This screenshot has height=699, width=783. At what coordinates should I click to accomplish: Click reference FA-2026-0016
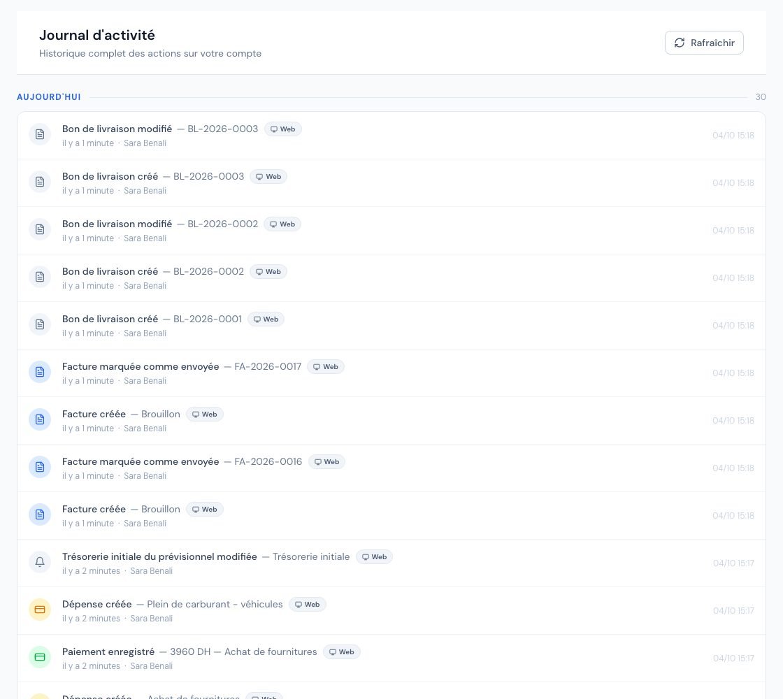pos(268,462)
